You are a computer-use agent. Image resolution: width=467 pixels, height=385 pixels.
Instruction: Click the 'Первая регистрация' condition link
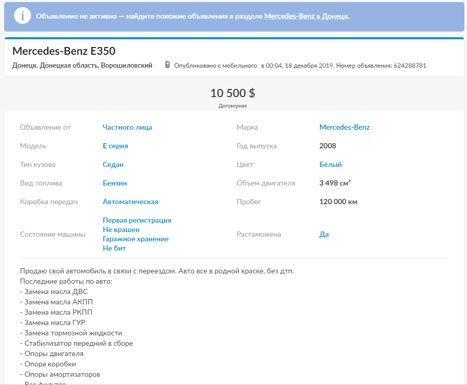137,220
